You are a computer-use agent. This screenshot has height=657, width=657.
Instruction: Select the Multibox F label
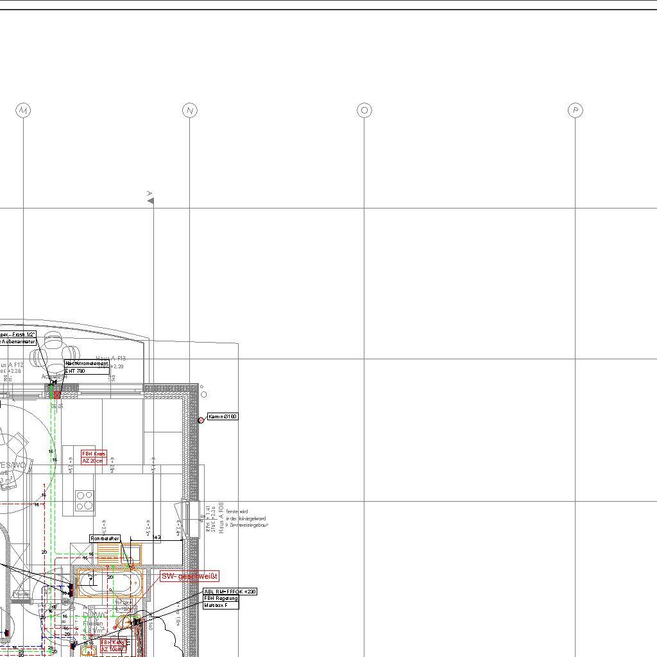click(220, 606)
